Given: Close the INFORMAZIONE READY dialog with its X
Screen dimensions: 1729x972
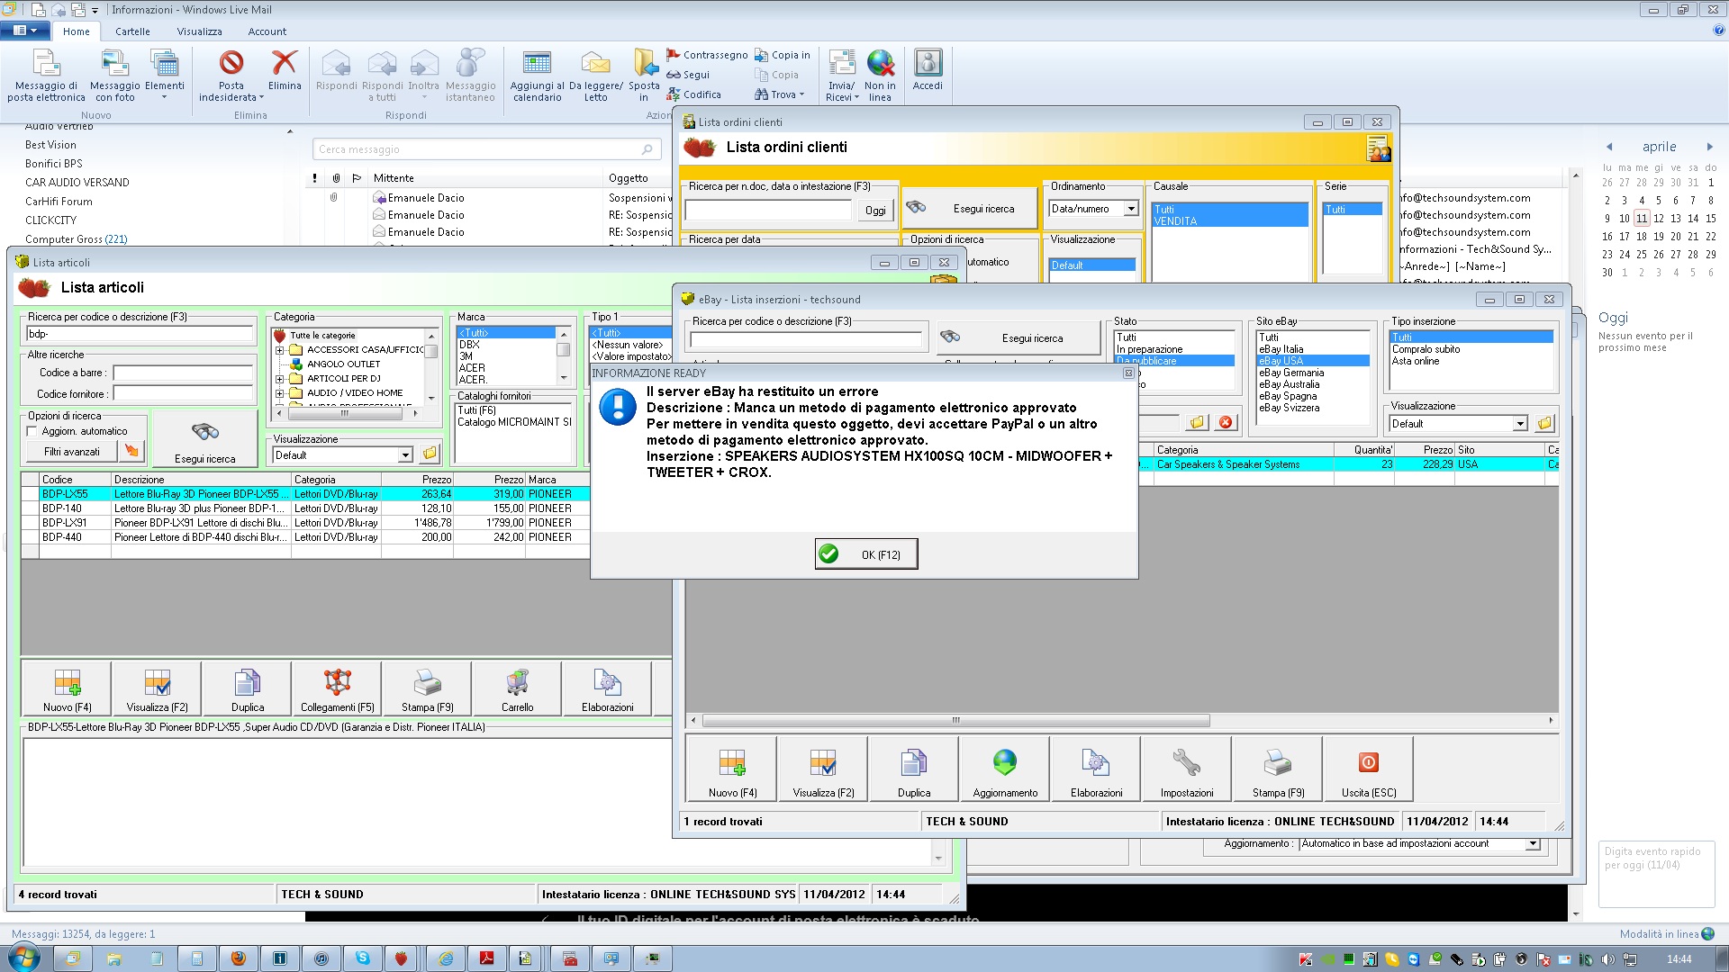Looking at the screenshot, I should (1127, 373).
